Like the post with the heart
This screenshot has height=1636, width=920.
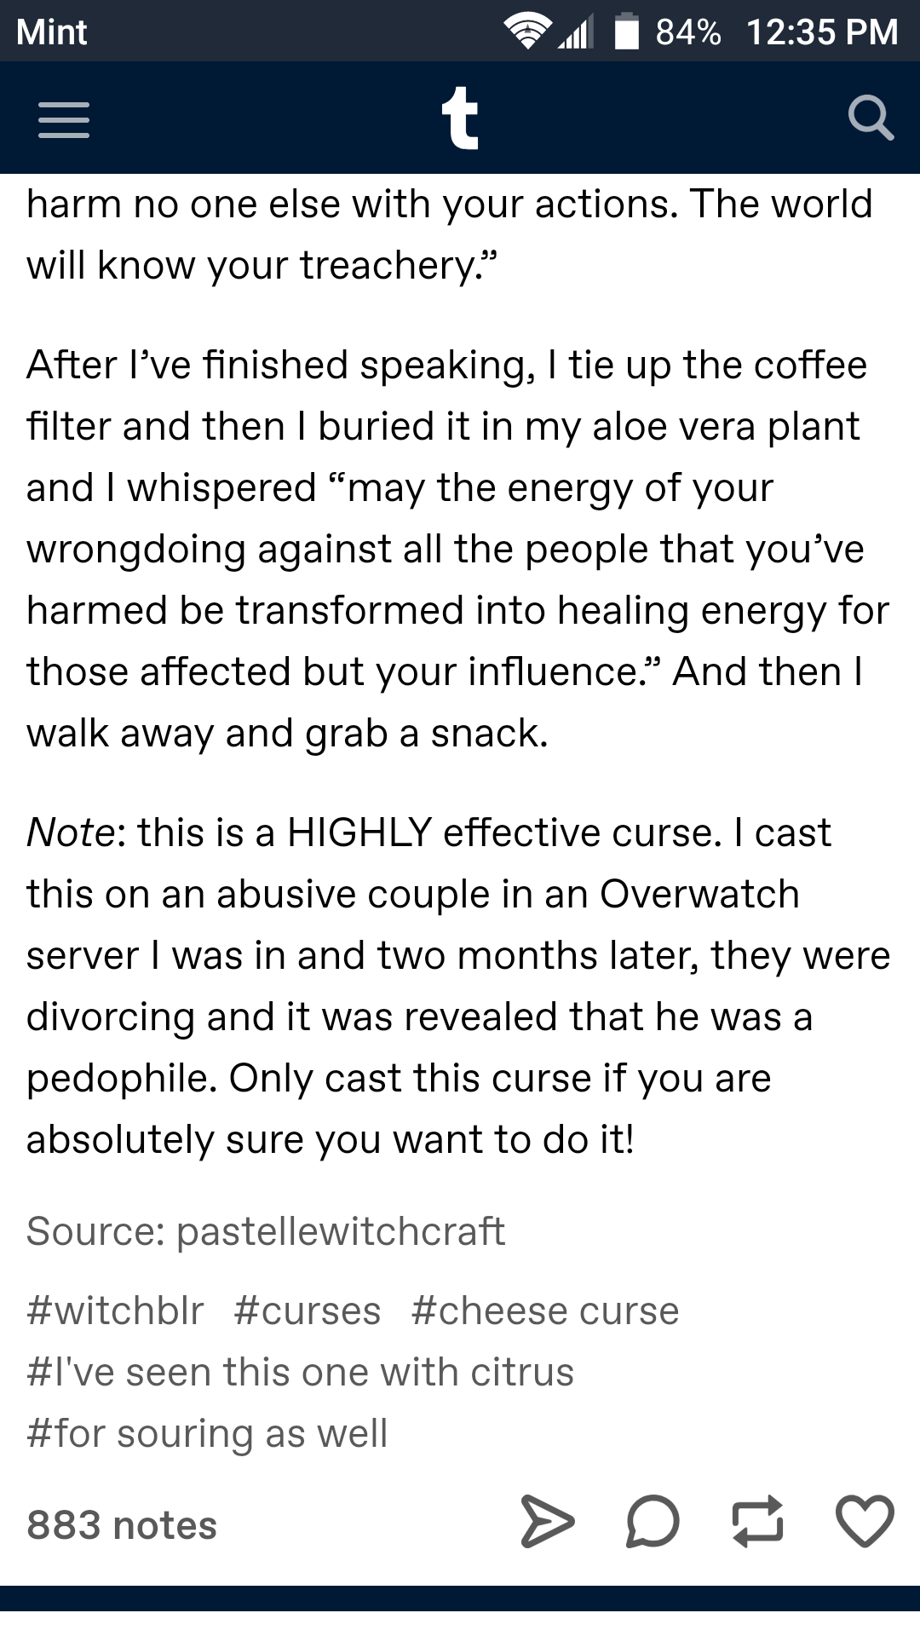(865, 1521)
